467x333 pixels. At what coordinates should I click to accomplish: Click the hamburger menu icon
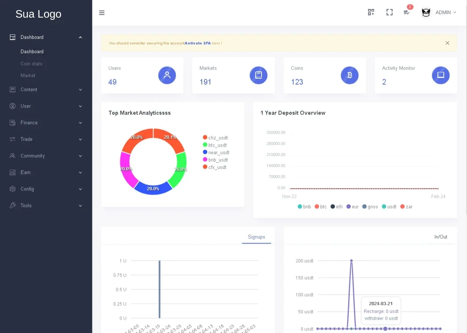tap(102, 12)
